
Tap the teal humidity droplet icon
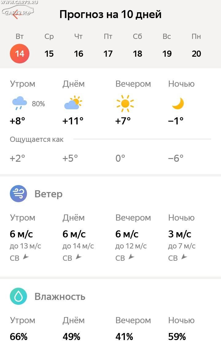[x=18, y=297]
